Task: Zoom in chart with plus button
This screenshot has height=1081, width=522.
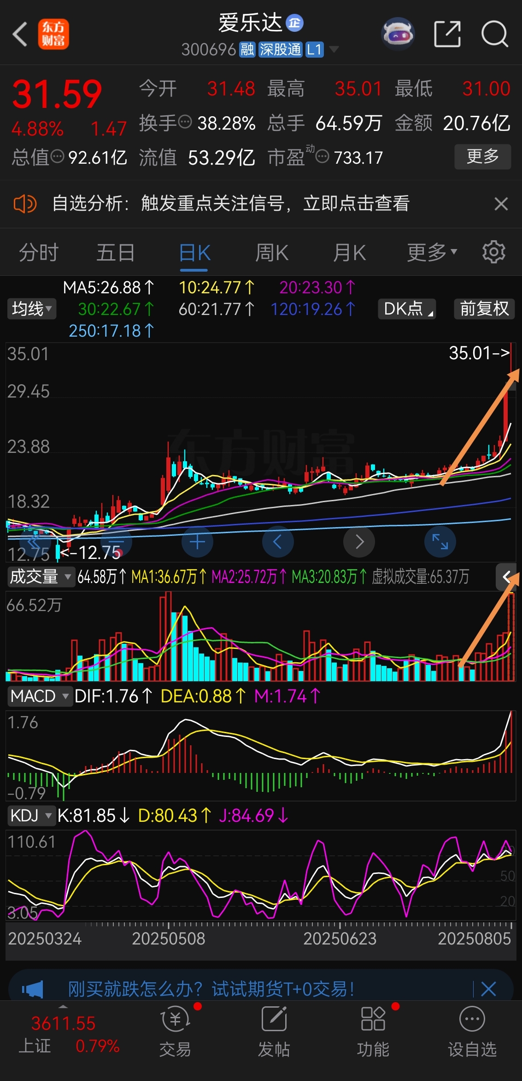Action: click(x=197, y=541)
